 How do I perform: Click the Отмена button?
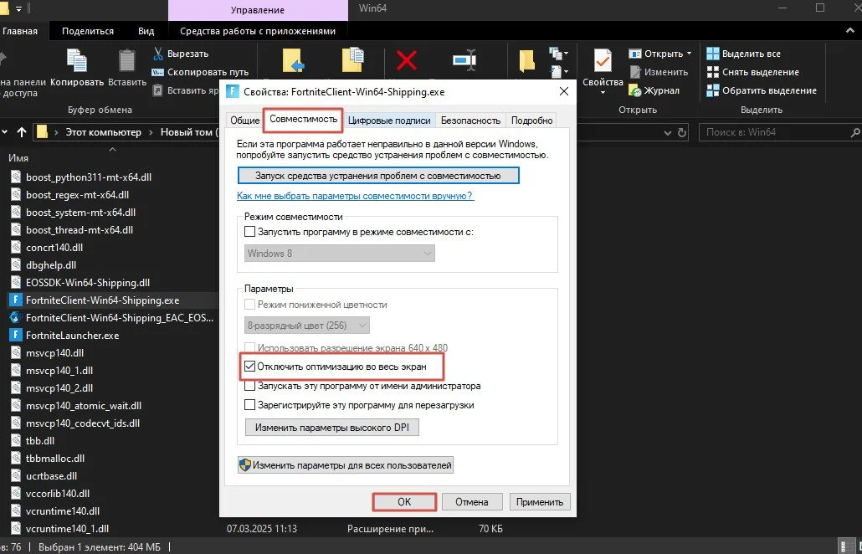[472, 502]
